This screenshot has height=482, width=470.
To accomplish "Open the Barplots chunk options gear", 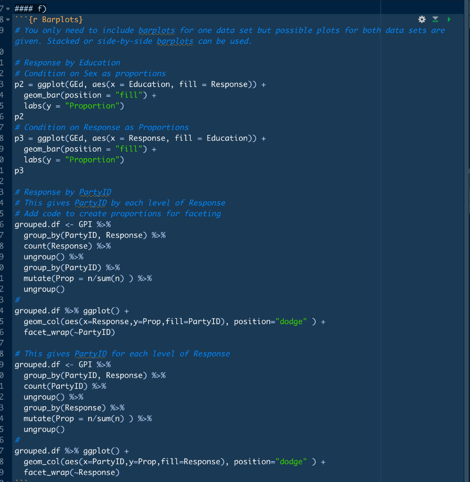I will click(421, 19).
